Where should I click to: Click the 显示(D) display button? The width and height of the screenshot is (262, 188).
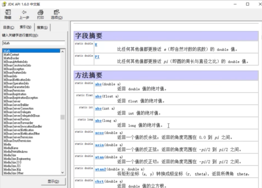53,181
